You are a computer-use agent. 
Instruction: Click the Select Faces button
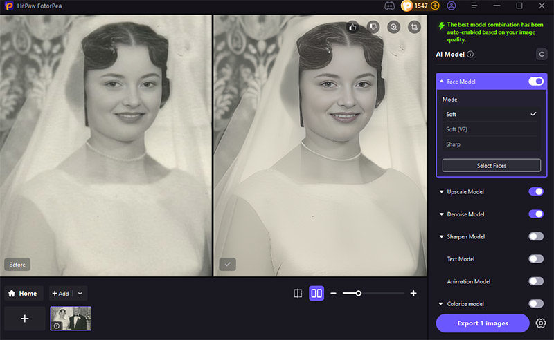pyautogui.click(x=492, y=166)
